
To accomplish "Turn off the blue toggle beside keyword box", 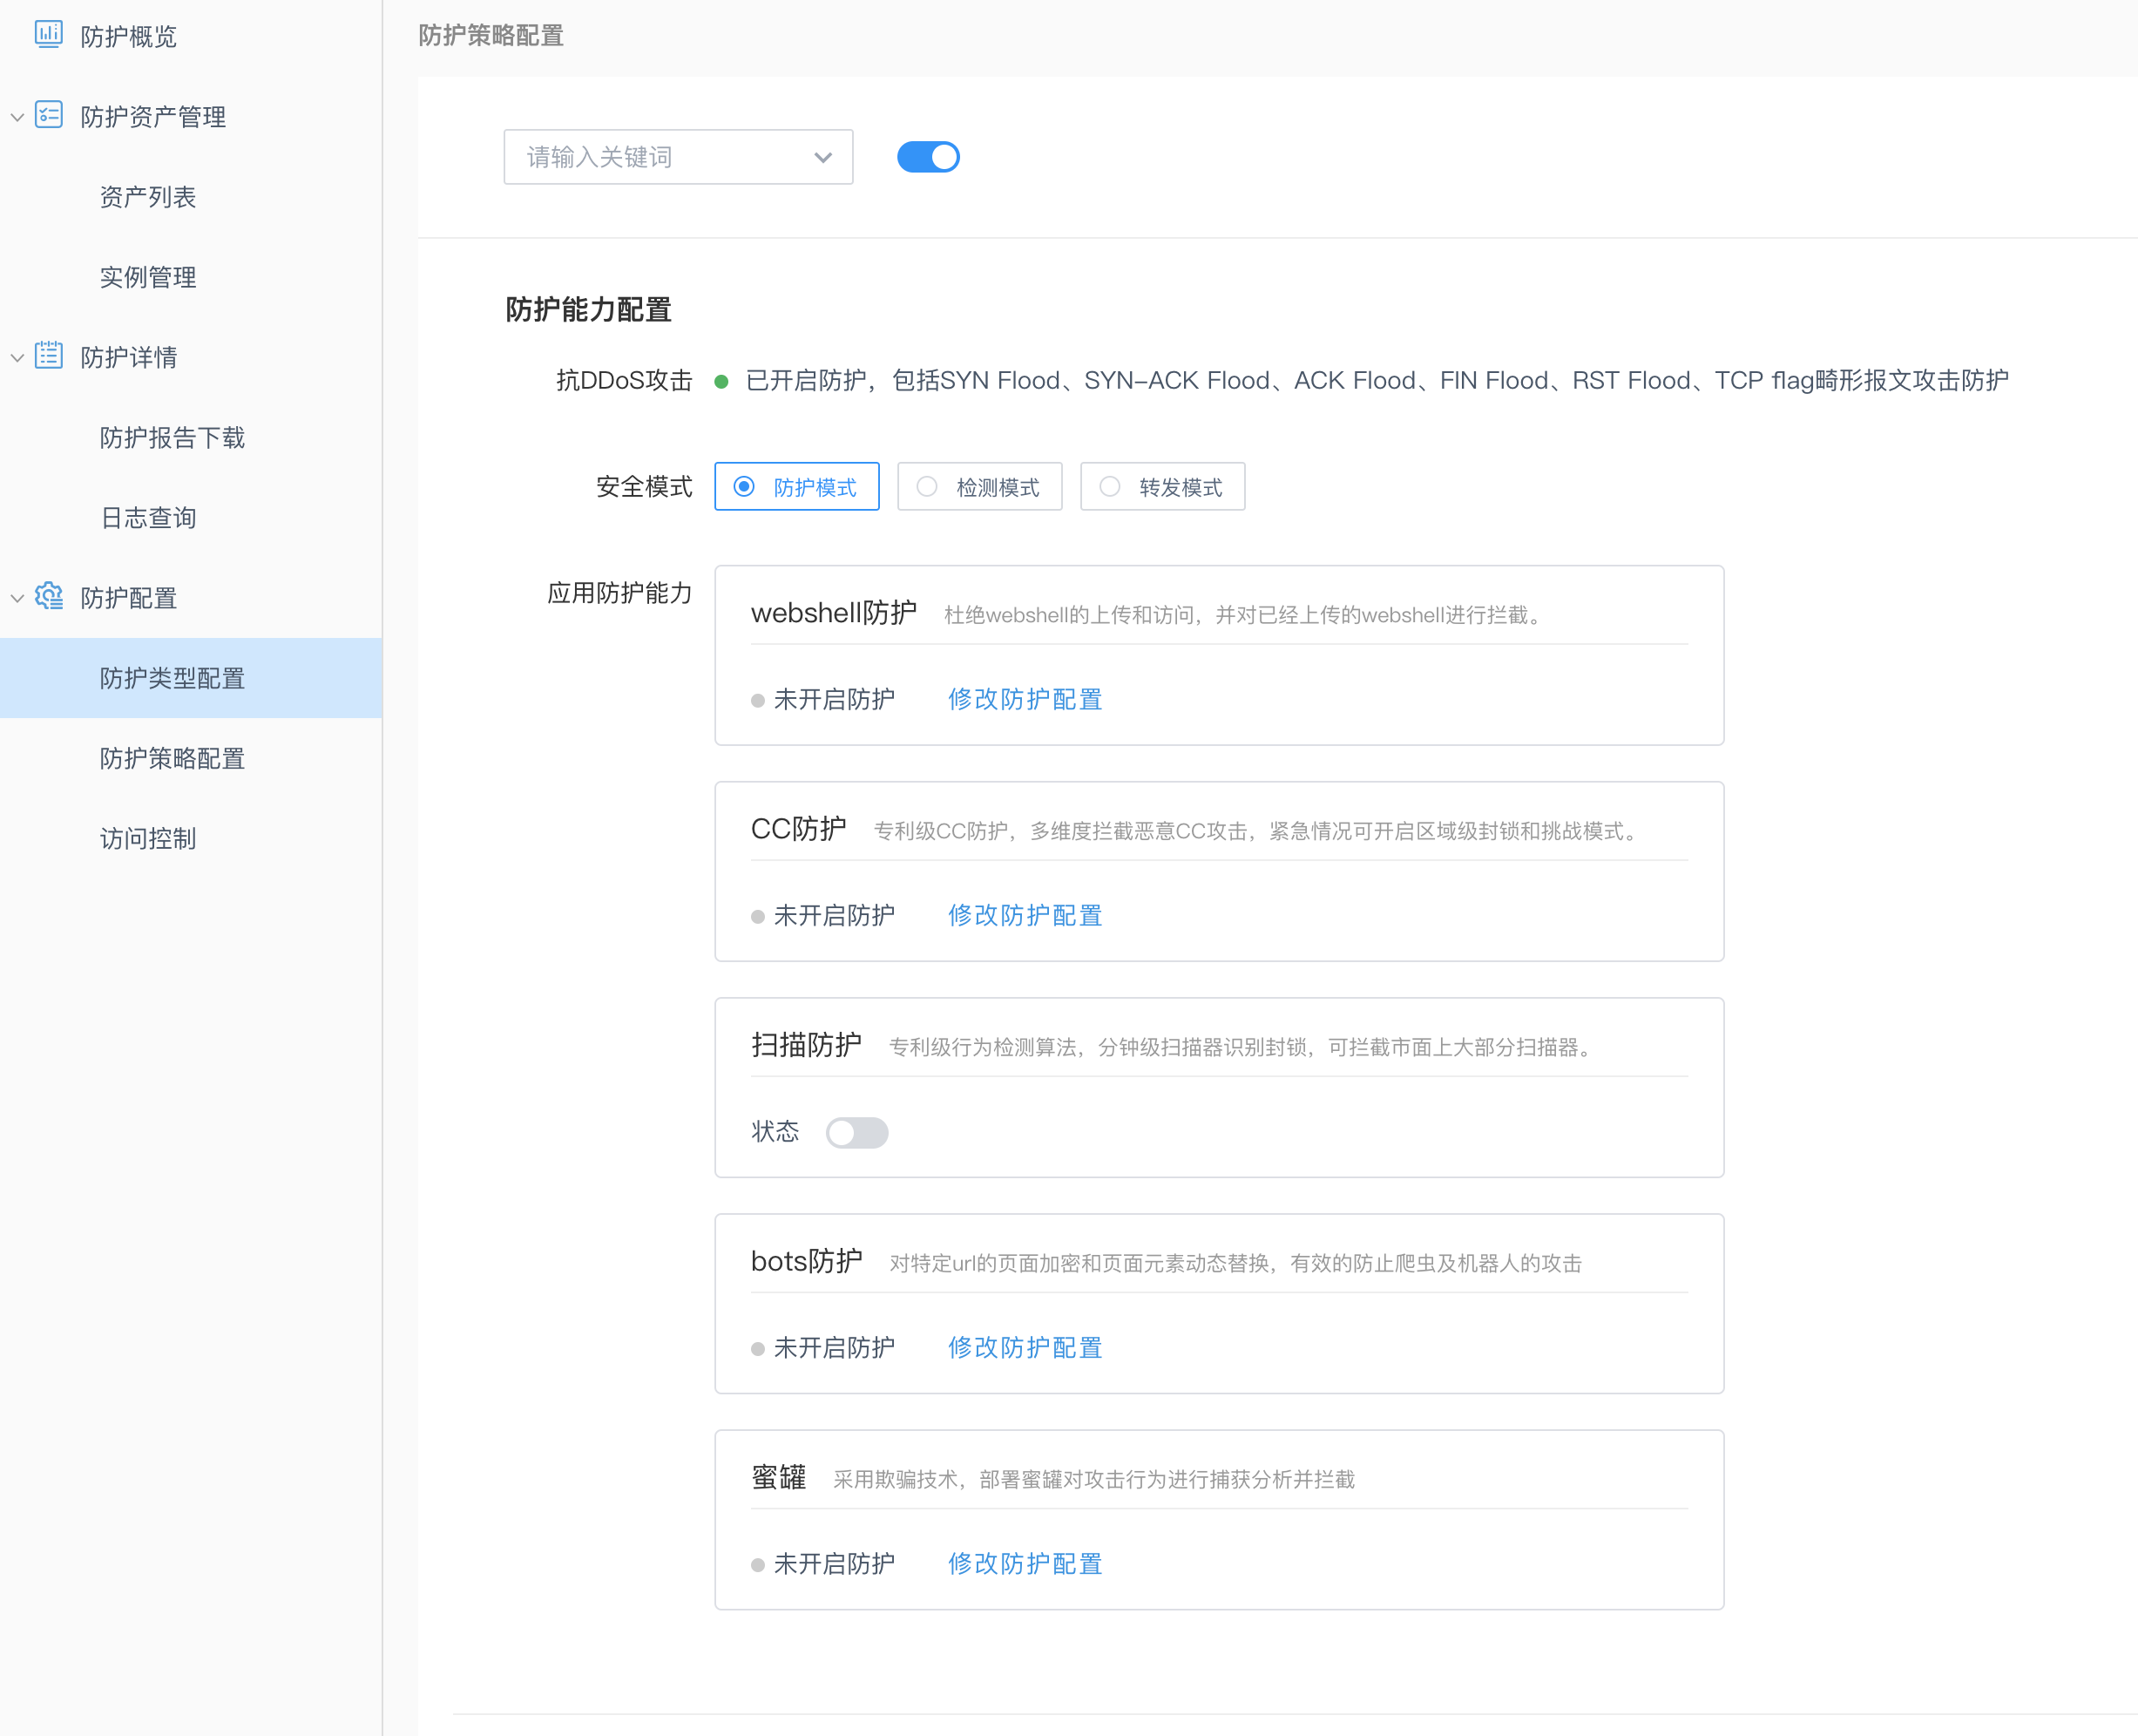I will pos(928,157).
